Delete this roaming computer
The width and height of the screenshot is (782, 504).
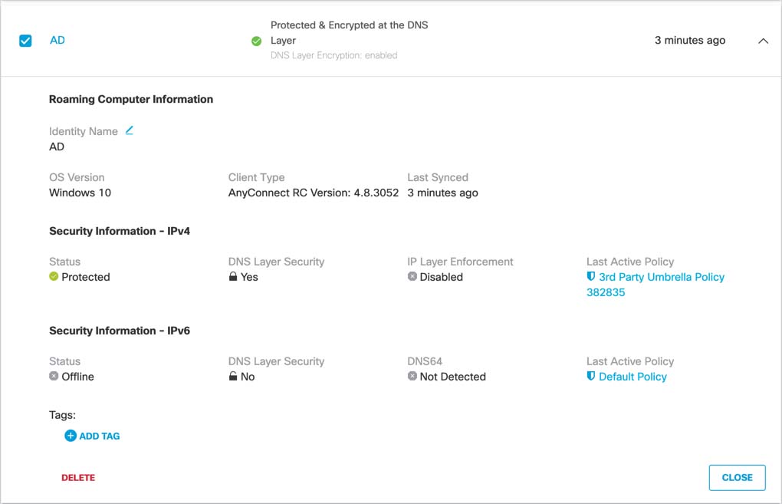click(78, 477)
